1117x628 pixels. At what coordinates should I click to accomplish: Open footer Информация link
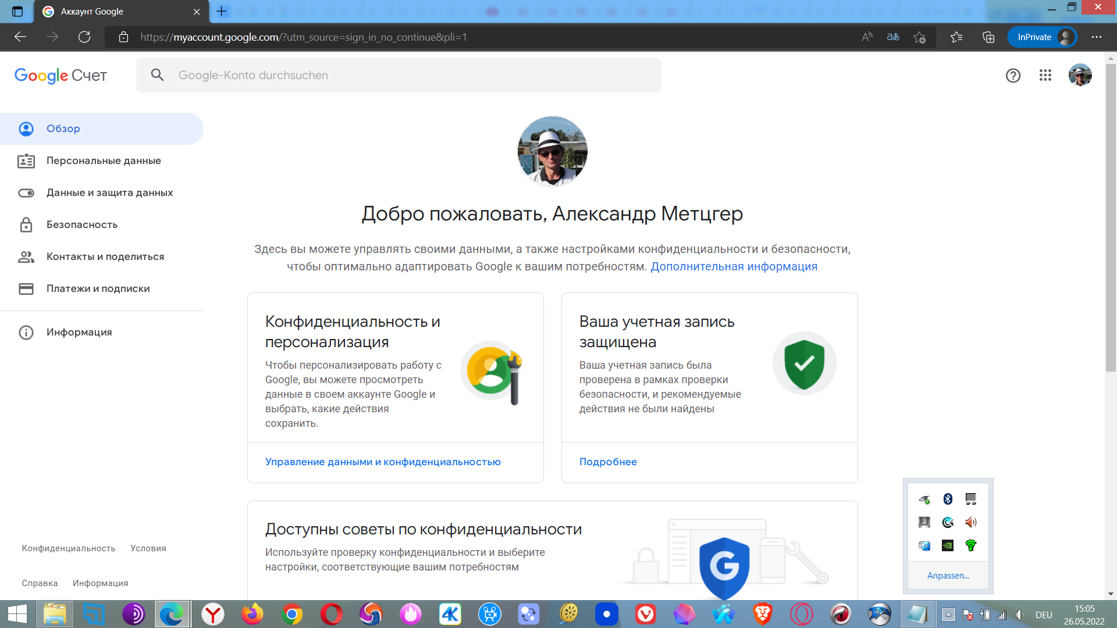[101, 583]
